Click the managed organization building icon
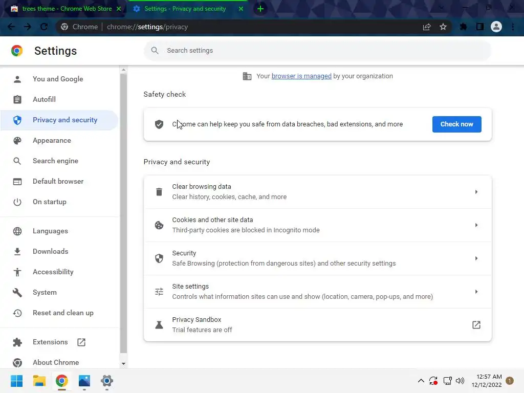The width and height of the screenshot is (524, 393). pos(247,76)
